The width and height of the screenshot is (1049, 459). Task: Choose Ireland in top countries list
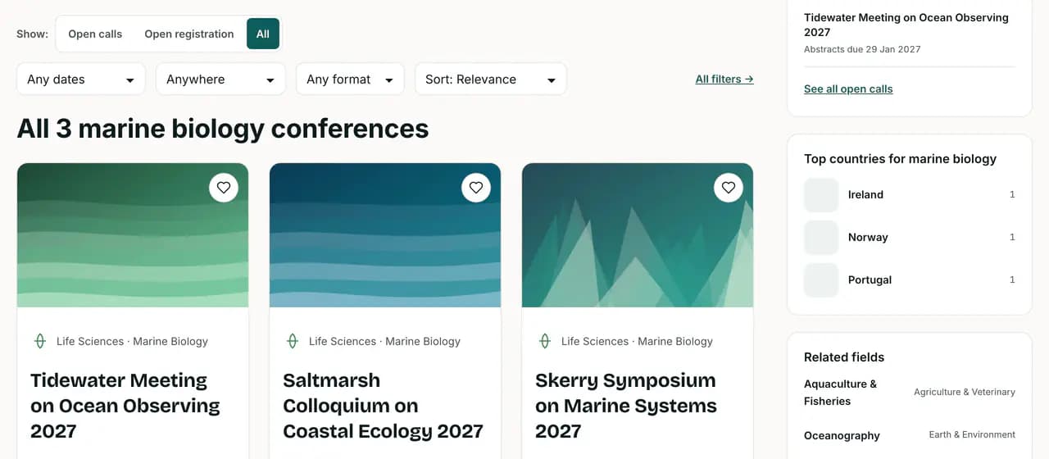[x=910, y=195]
